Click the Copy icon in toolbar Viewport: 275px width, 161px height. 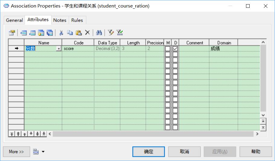point(70,33)
